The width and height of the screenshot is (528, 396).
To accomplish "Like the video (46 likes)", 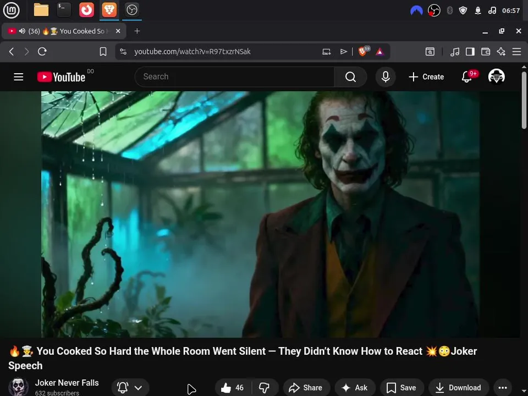I will (233, 388).
